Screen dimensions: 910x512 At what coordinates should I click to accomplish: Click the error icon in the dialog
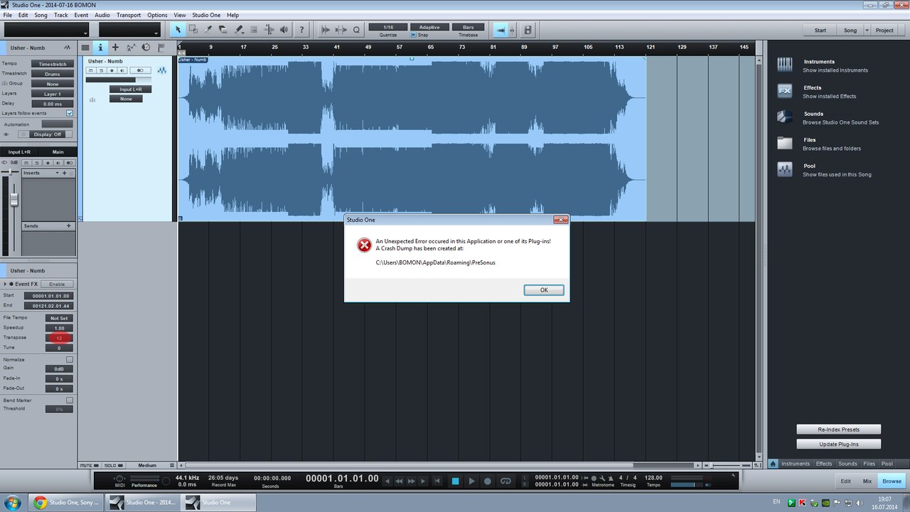[364, 245]
